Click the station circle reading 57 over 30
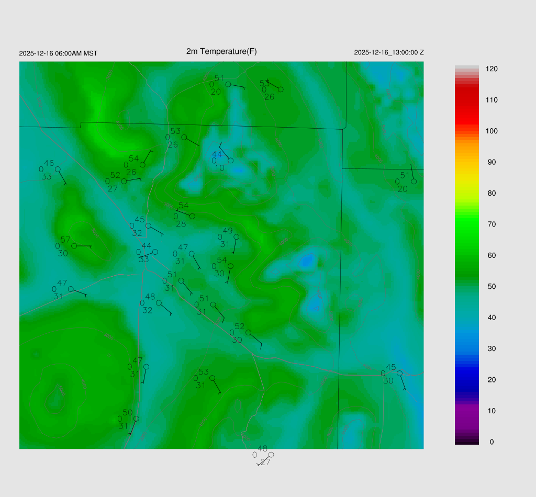This screenshot has height=497, width=536. click(x=74, y=245)
